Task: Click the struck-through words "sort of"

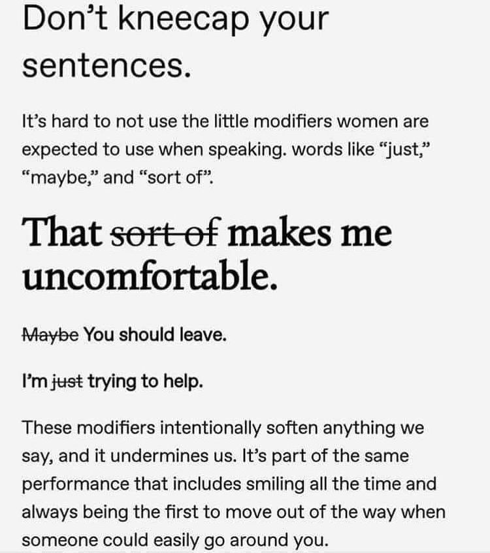Action: point(166,233)
